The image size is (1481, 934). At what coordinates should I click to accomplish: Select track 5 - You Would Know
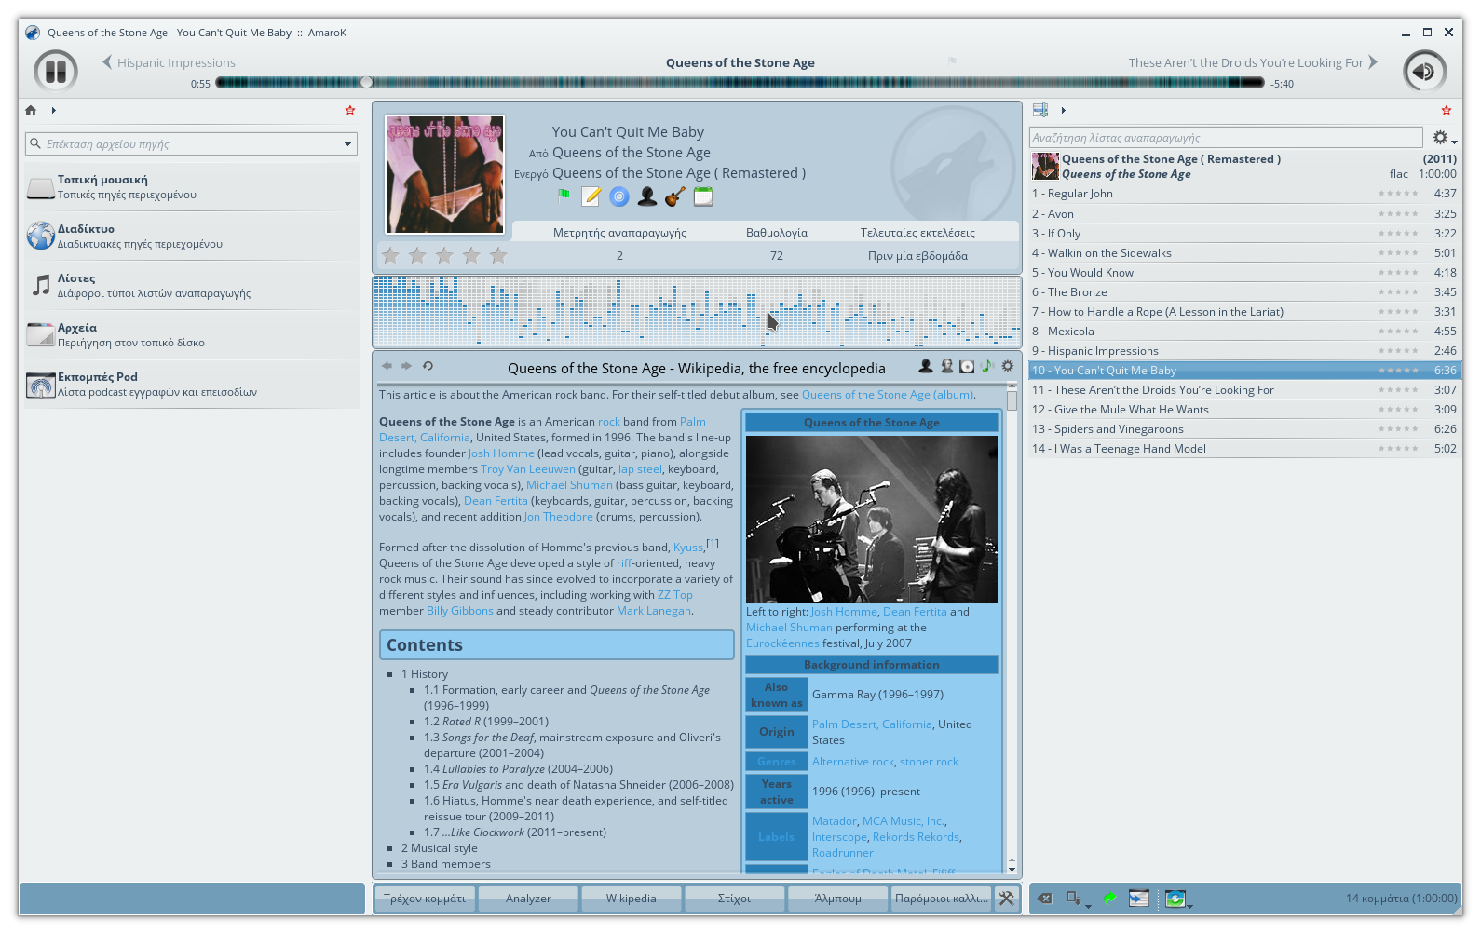tap(1245, 273)
